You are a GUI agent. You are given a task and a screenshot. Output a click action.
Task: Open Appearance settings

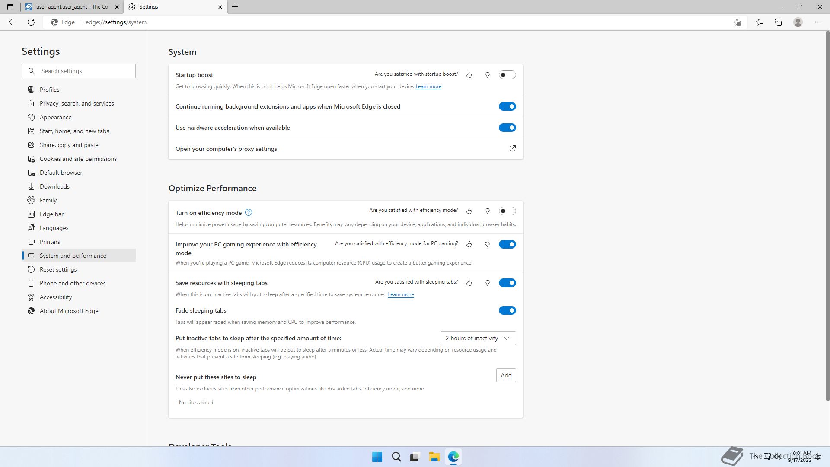(x=79, y=117)
